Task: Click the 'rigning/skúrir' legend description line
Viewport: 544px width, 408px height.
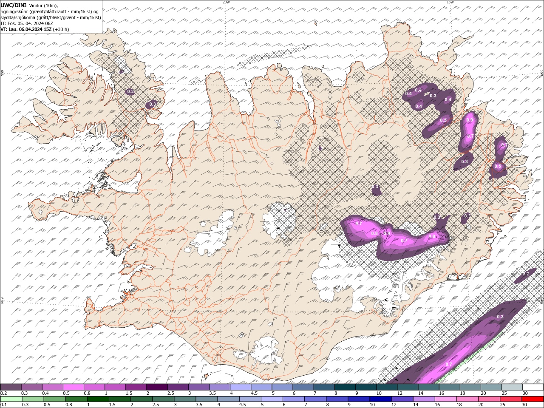Action: click(50, 11)
